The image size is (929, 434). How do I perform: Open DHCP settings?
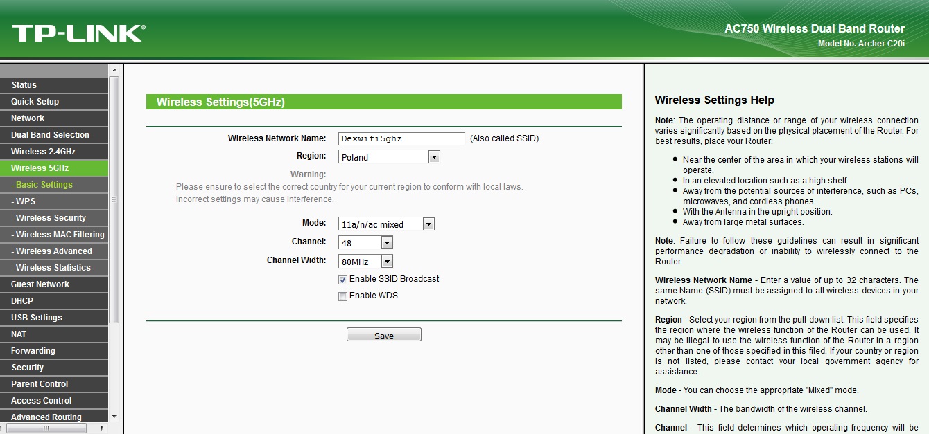tap(54, 300)
